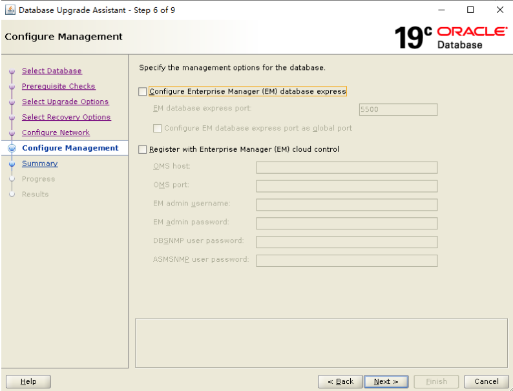Minimize the Database Upgrade Assistant window

coord(441,10)
